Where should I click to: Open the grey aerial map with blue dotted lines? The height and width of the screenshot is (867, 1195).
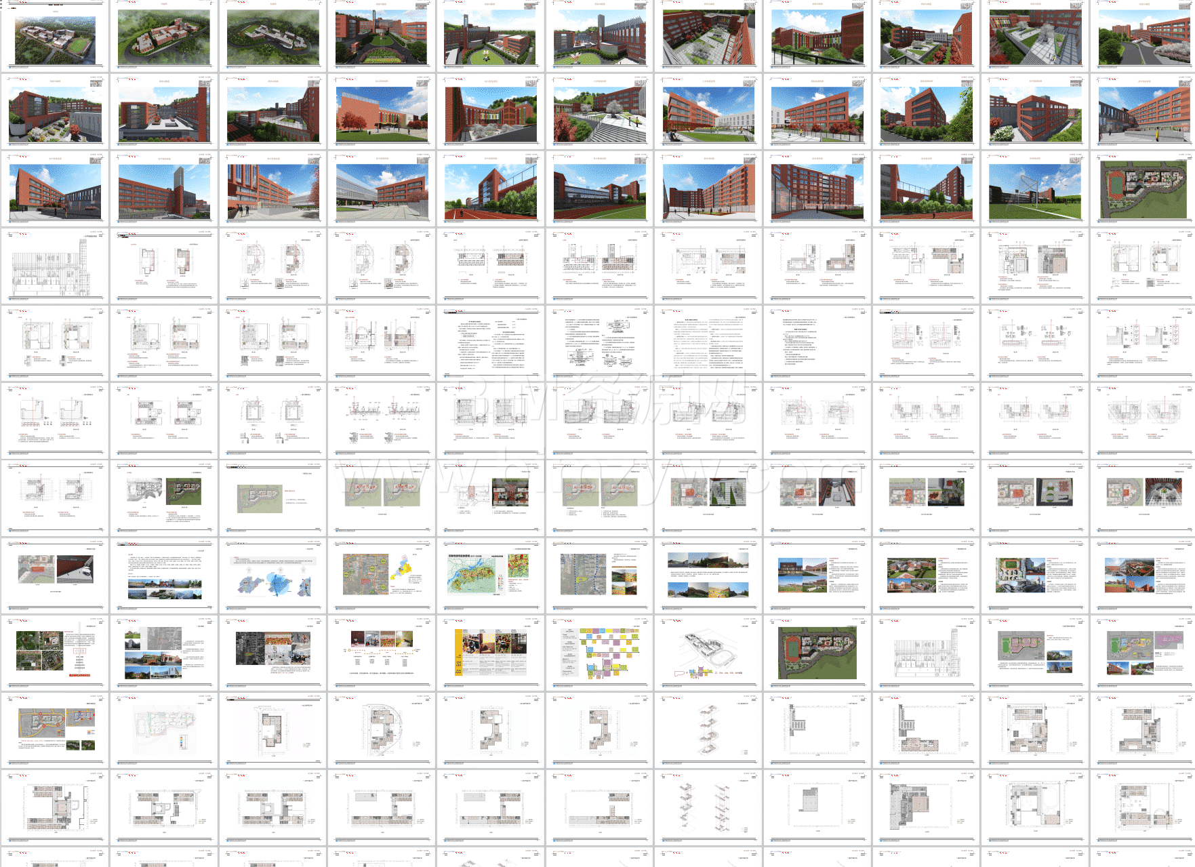pos(600,575)
